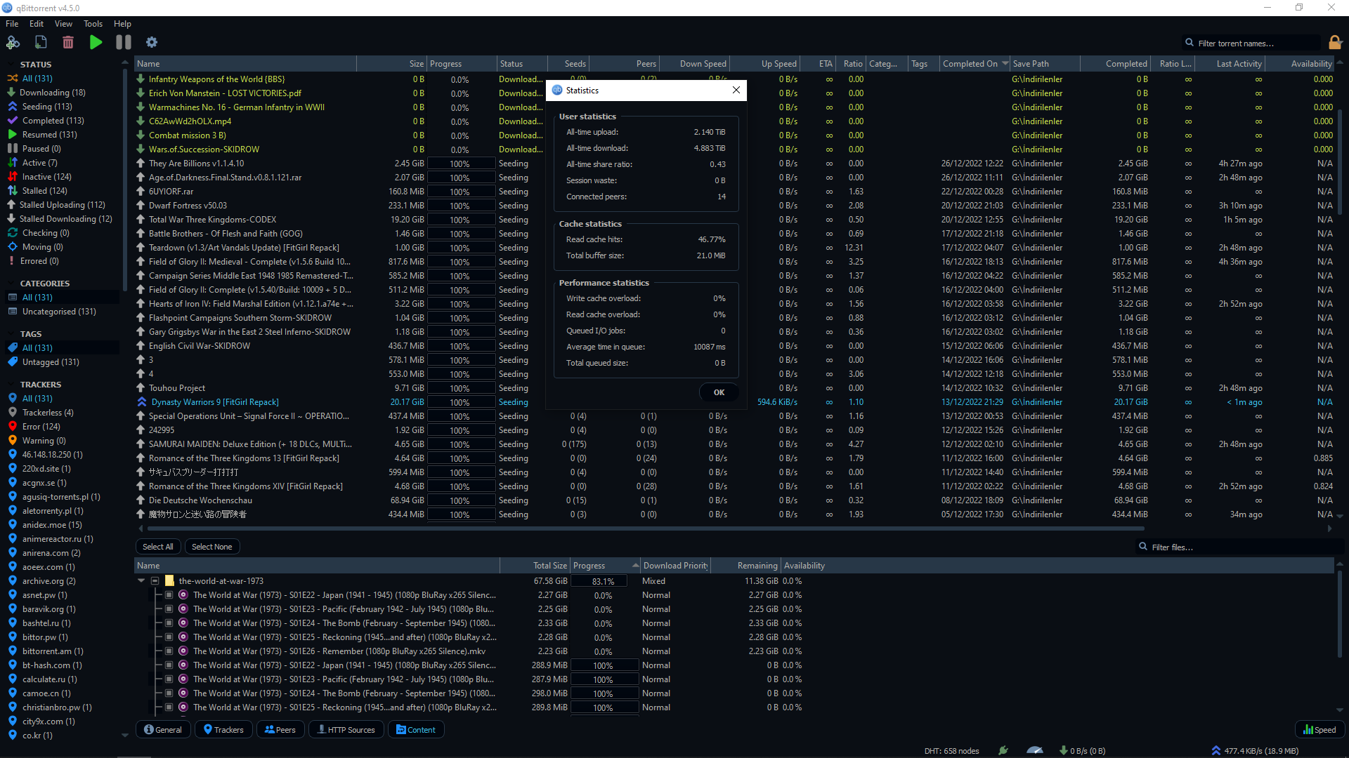Select the Paused (0) status filter

(x=41, y=149)
